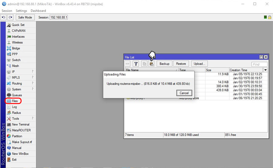Click the copy icon in File List
This screenshot has height=168, width=273.
[144, 64]
